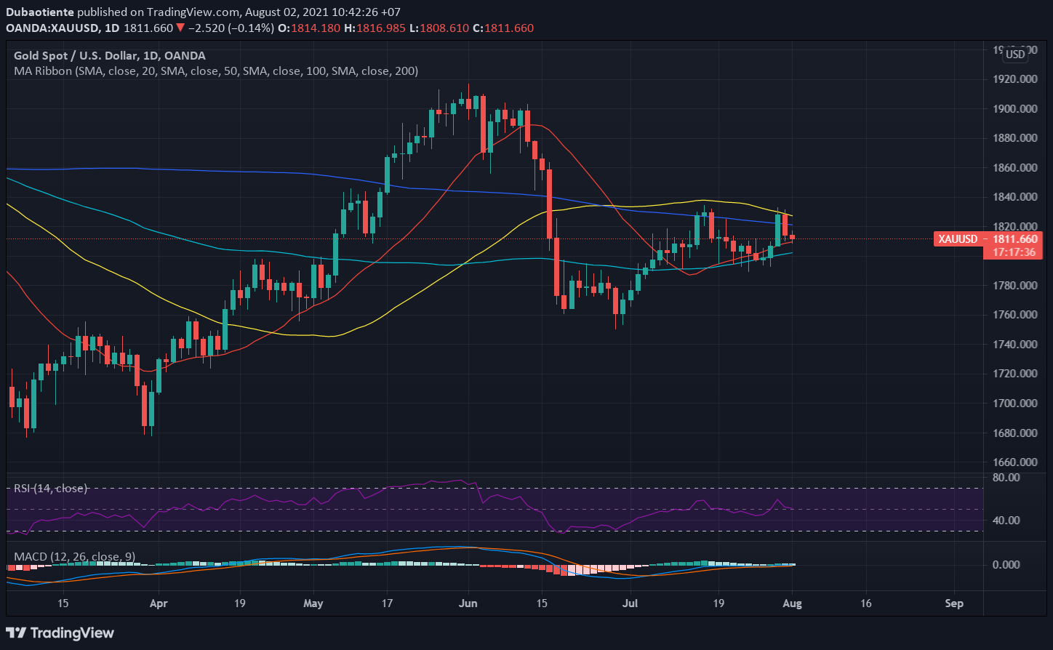1053x650 pixels.
Task: Select the MA Ribbon indicator label
Action: click(x=216, y=71)
